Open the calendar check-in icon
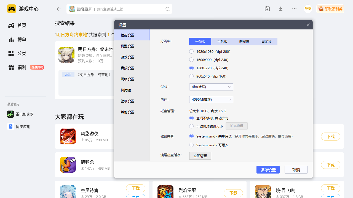 point(267,9)
